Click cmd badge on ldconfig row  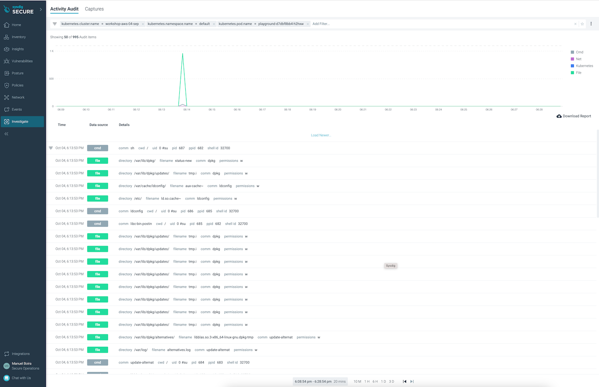click(x=97, y=211)
